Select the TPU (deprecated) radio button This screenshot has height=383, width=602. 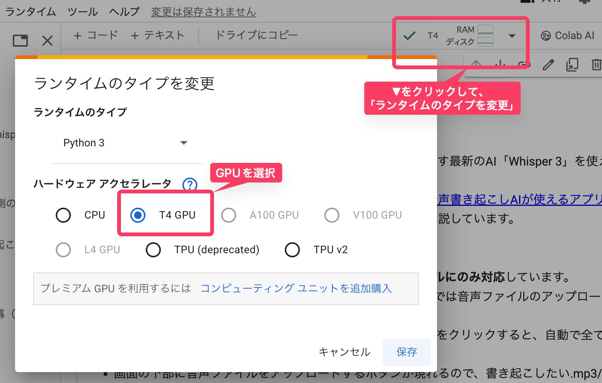coord(153,250)
